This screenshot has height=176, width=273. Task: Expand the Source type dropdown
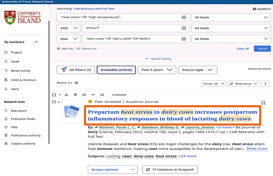pyautogui.click(x=198, y=70)
